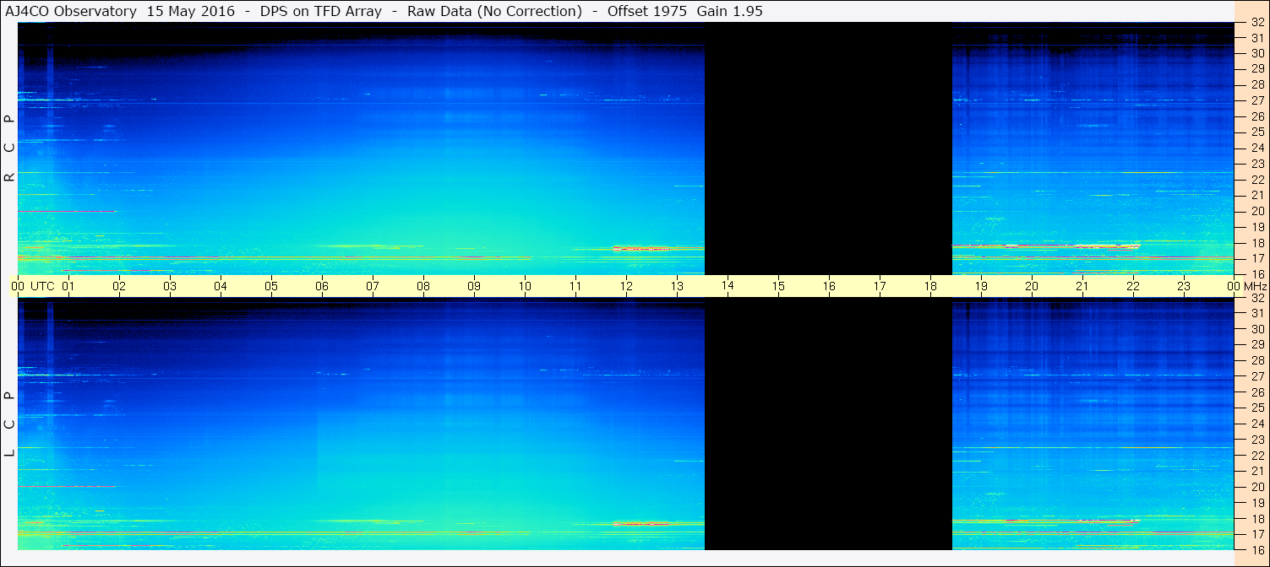The image size is (1270, 567).
Task: Choose the 16 MHz label of the LCP panel
Action: click(x=1256, y=549)
